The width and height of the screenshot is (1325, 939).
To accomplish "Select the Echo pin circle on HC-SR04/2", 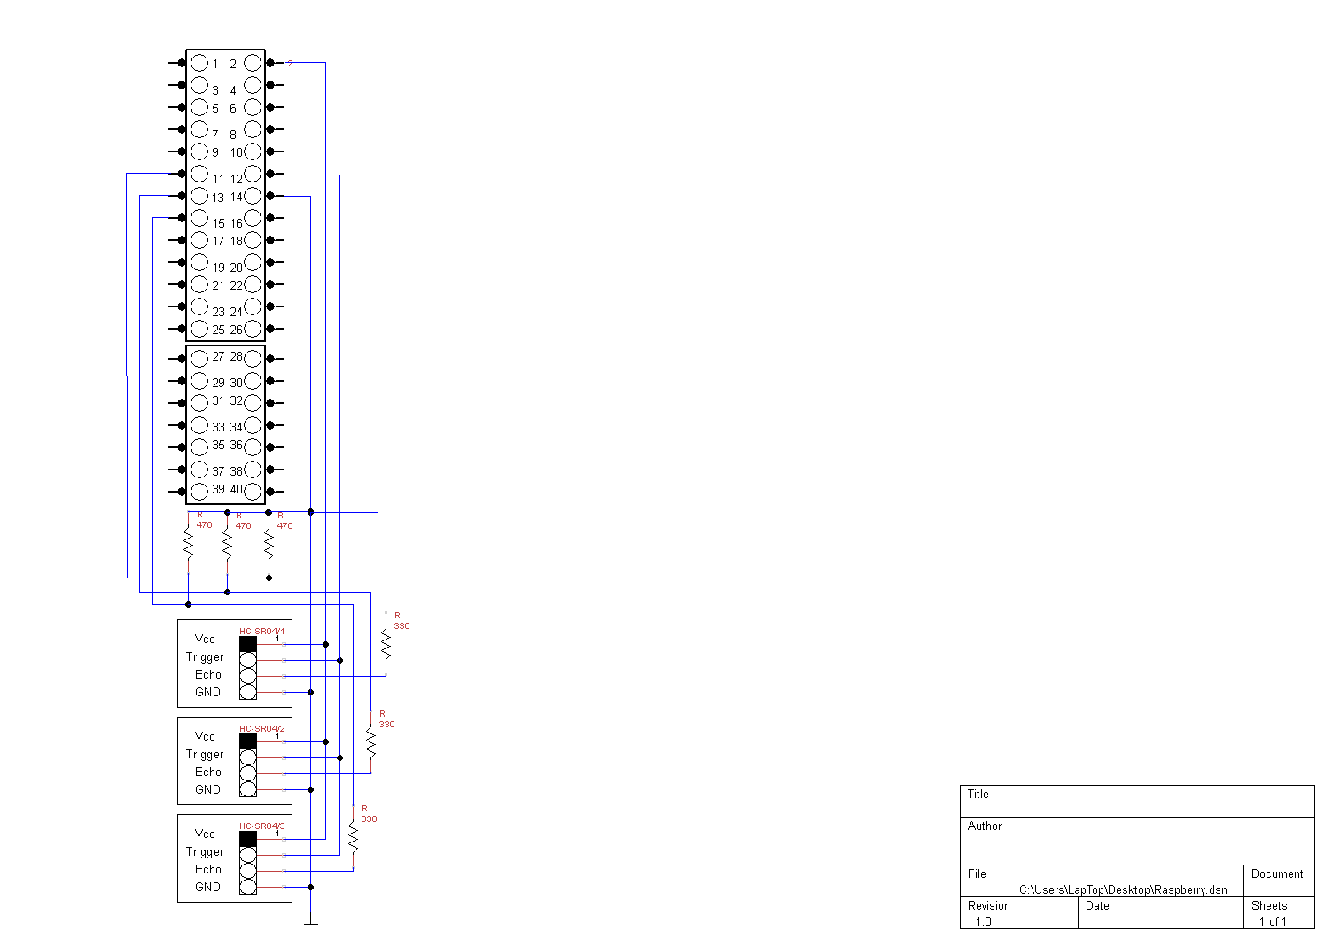I will (x=248, y=773).
